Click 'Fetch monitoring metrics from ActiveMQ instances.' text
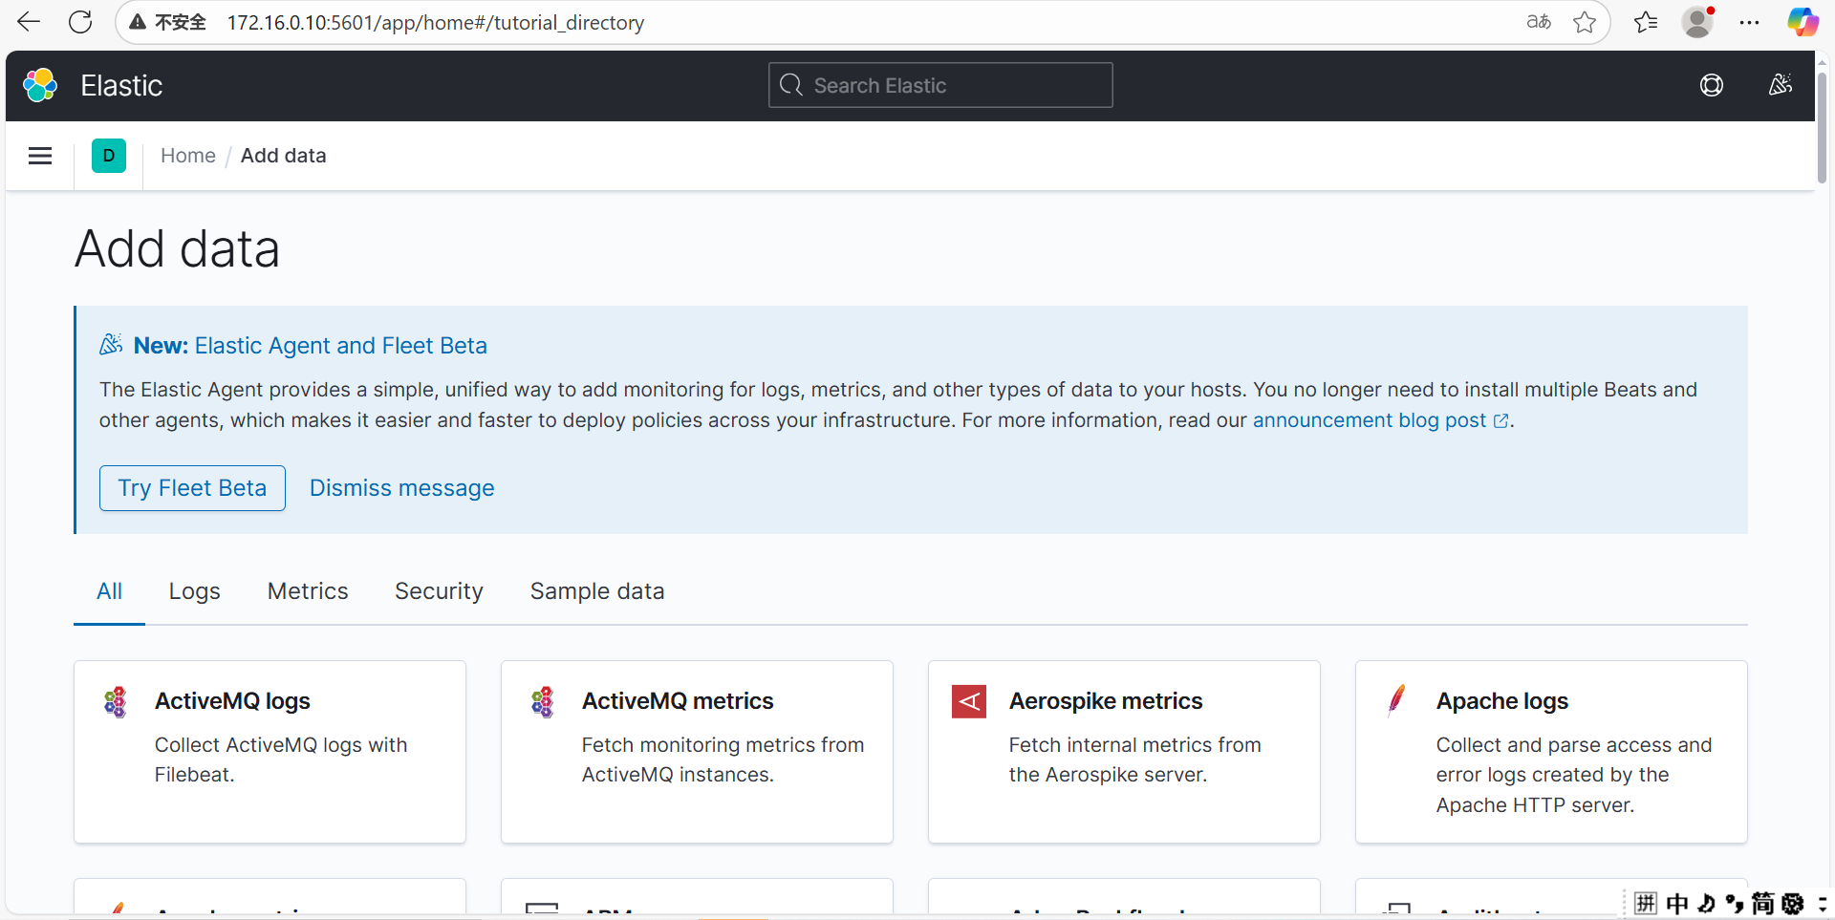This screenshot has width=1835, height=920. point(723,760)
